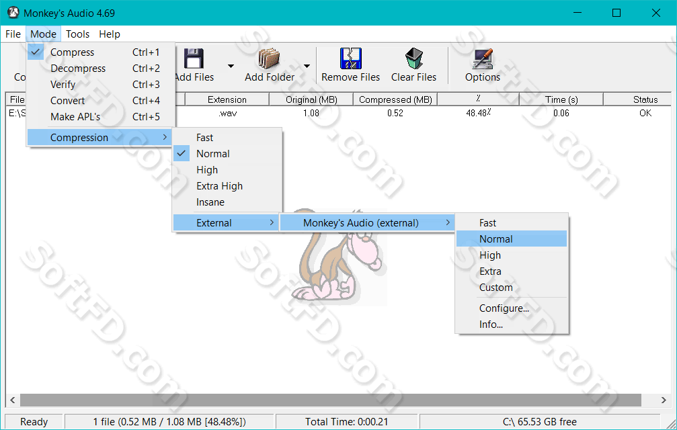677x430 pixels.
Task: Open Info... for the external encoder
Action: [x=512, y=325]
